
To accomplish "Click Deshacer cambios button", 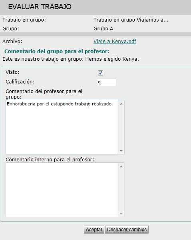I will pyautogui.click(x=127, y=230).
